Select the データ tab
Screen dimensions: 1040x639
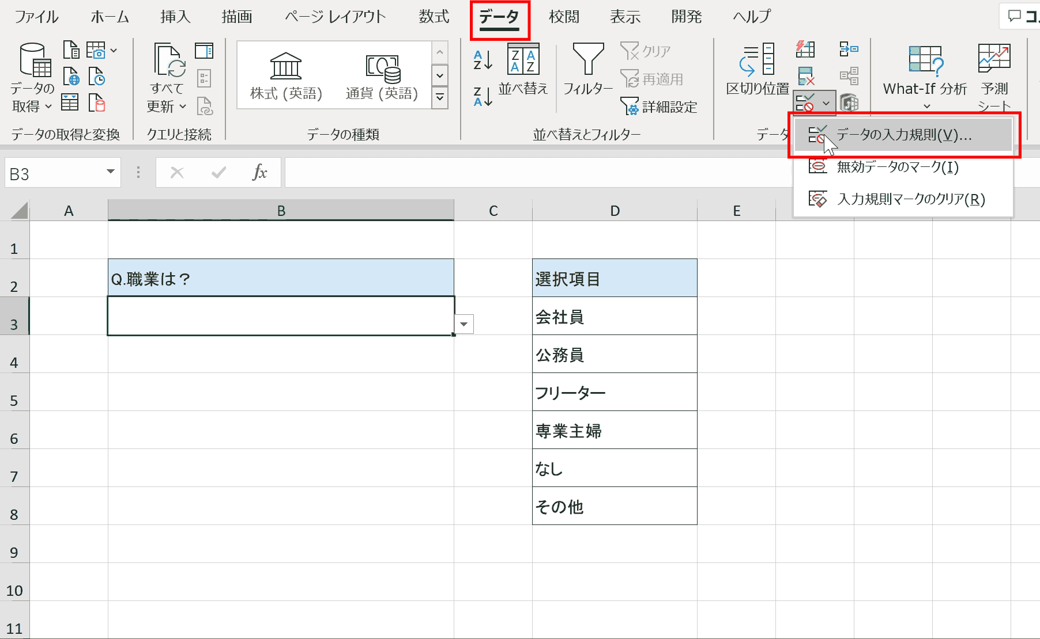(x=499, y=17)
